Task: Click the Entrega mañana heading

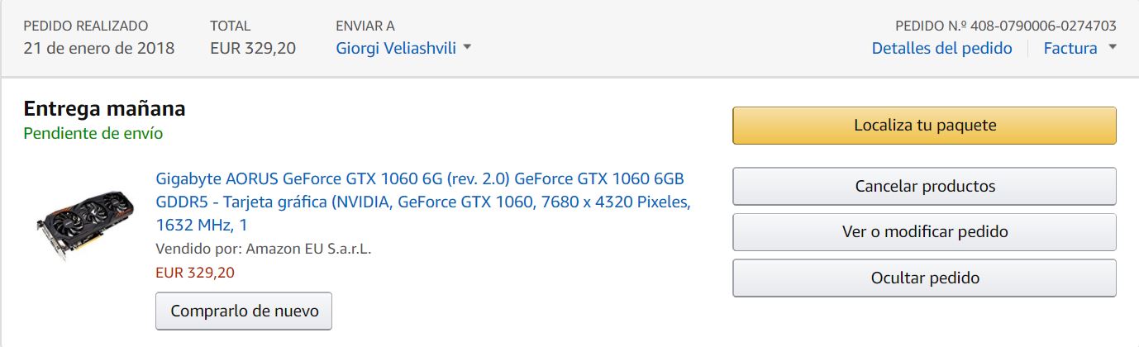Action: [x=104, y=108]
